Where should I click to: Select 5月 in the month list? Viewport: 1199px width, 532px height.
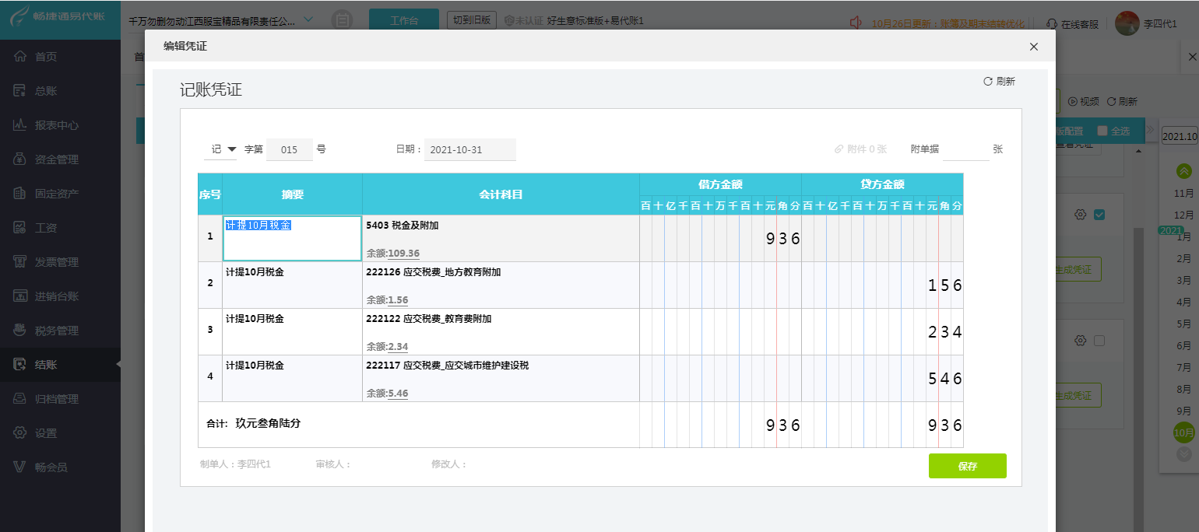point(1183,324)
